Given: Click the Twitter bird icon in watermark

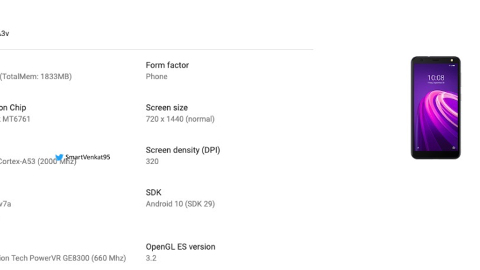Looking at the screenshot, I should 59,157.
